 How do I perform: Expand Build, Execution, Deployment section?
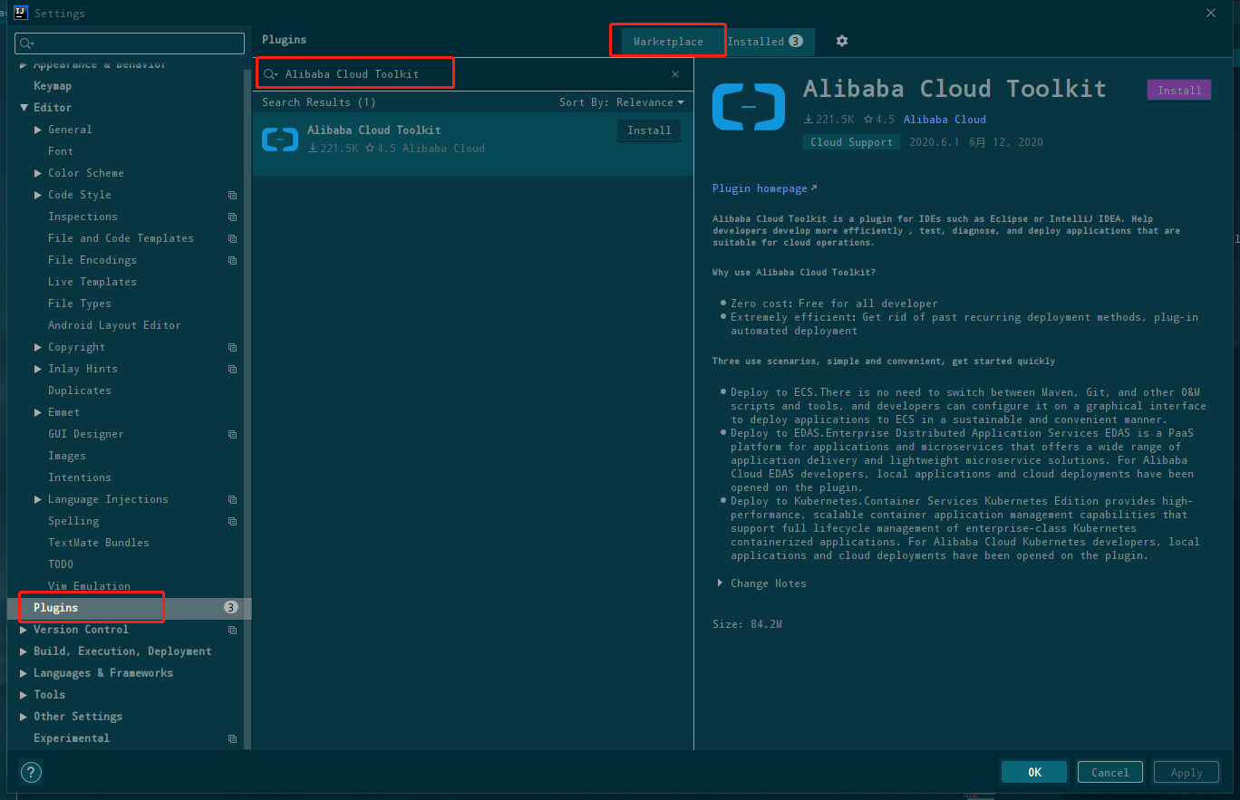click(24, 651)
